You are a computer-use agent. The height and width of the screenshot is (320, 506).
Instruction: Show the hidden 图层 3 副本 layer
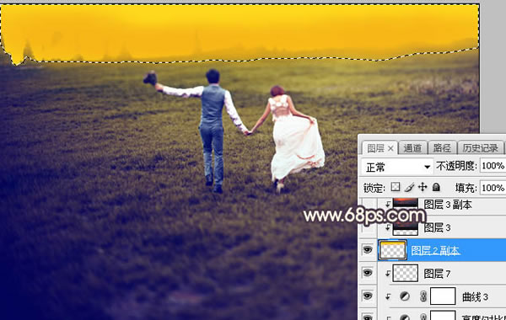tap(368, 205)
